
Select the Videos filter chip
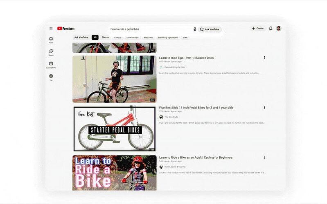(x=117, y=38)
